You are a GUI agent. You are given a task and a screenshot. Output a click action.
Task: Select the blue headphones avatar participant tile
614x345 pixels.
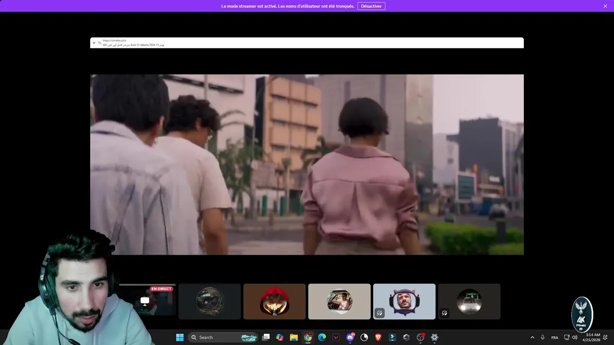(x=404, y=301)
